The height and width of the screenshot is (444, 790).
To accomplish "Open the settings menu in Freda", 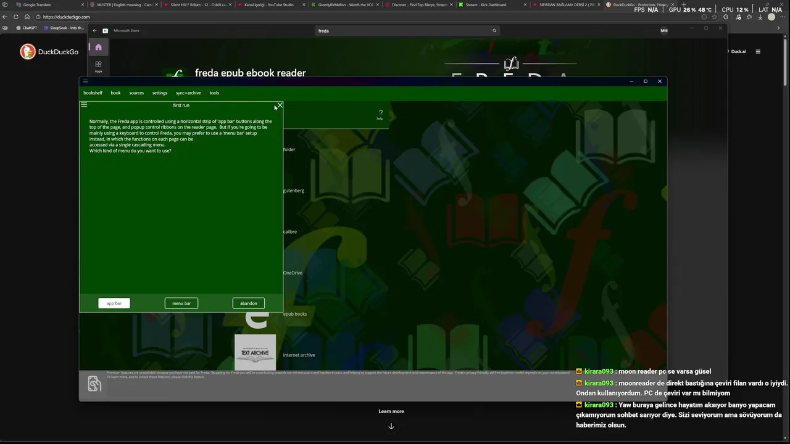I will (160, 93).
